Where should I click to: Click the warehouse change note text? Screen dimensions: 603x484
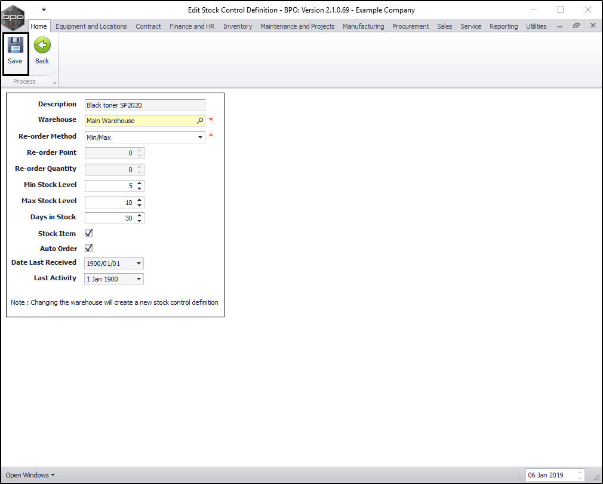click(x=114, y=302)
